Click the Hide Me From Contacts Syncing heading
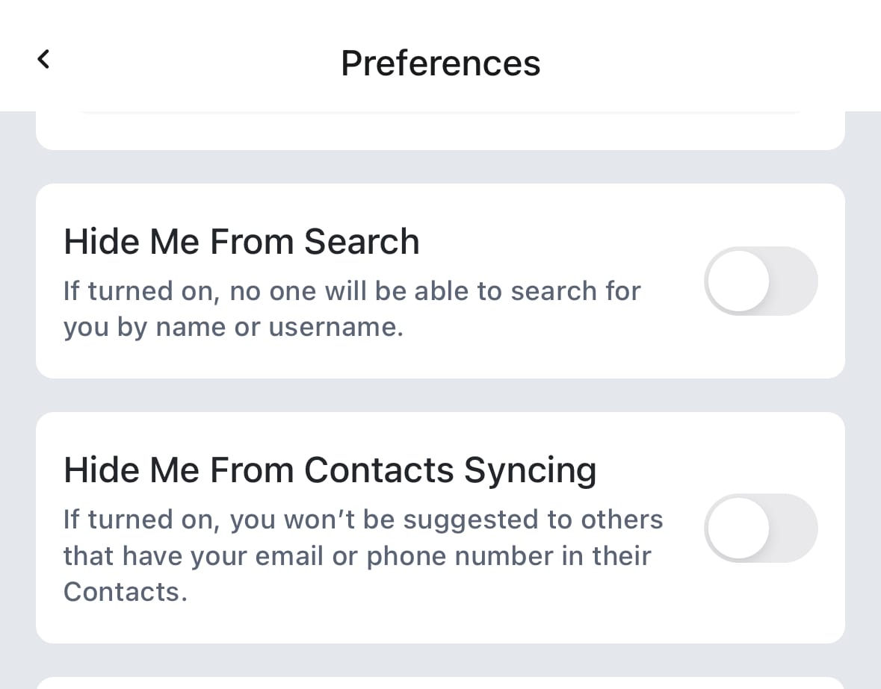This screenshot has width=881, height=689. [x=330, y=470]
